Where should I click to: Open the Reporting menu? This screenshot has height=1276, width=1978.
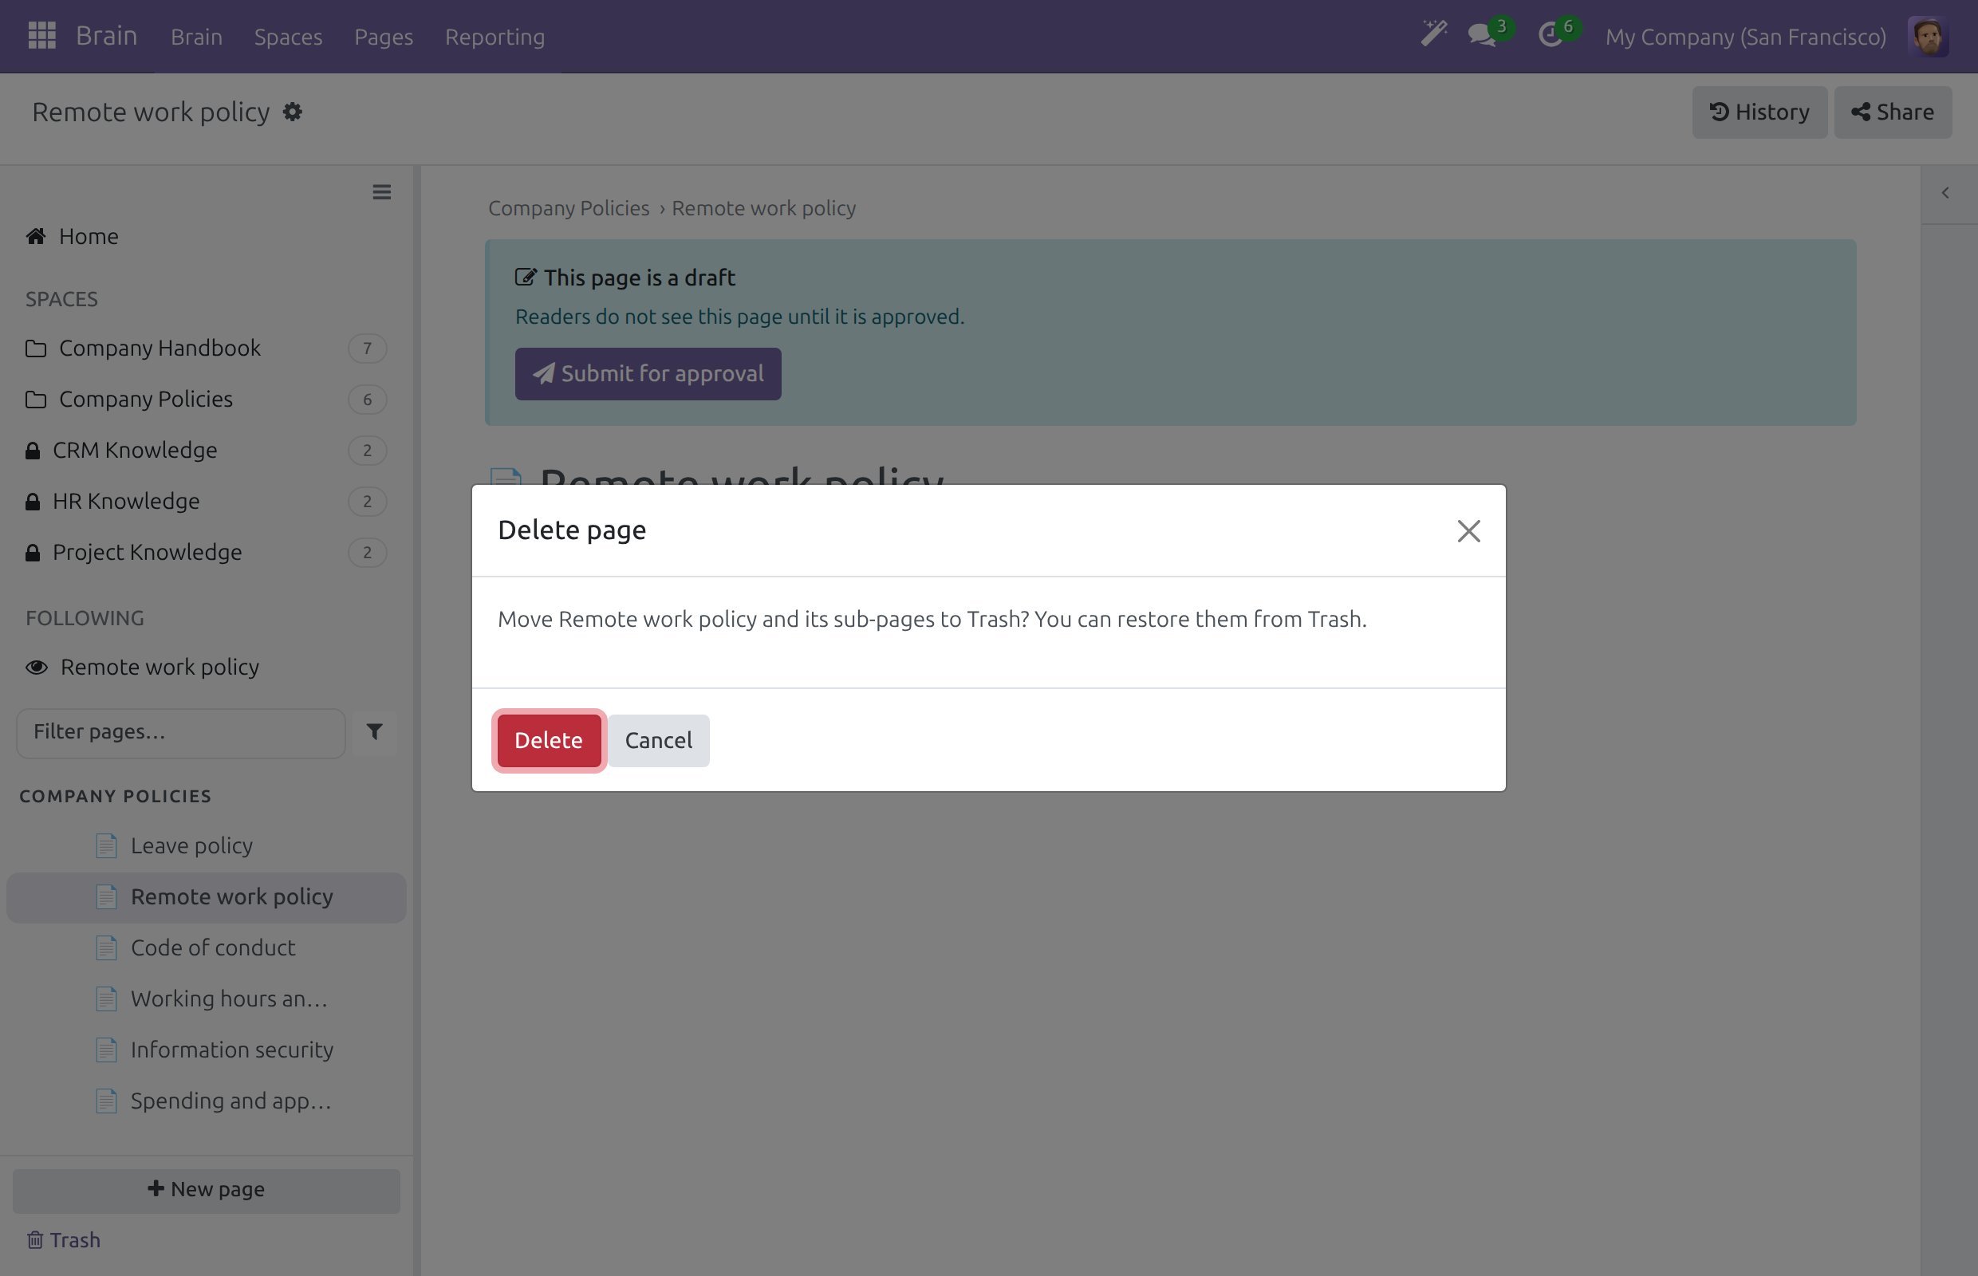click(494, 37)
